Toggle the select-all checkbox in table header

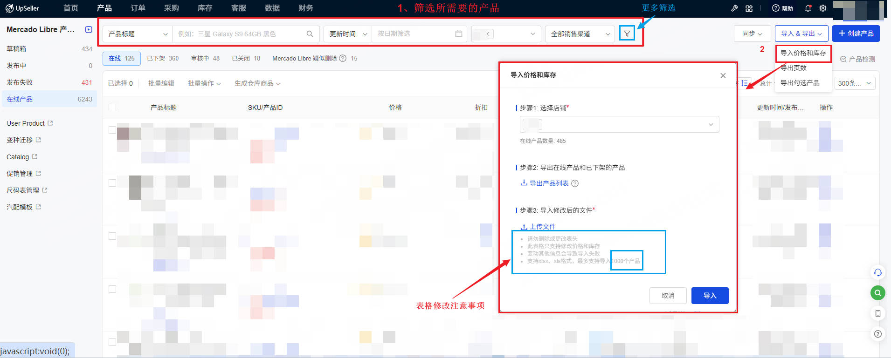click(x=112, y=108)
